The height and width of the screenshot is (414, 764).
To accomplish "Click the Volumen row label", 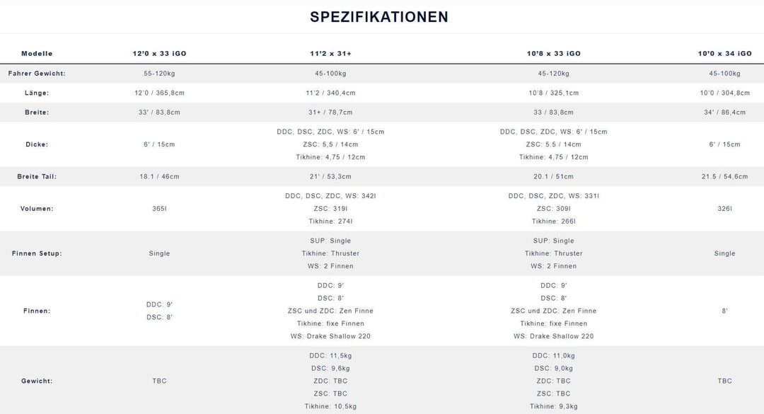I will (x=37, y=209).
